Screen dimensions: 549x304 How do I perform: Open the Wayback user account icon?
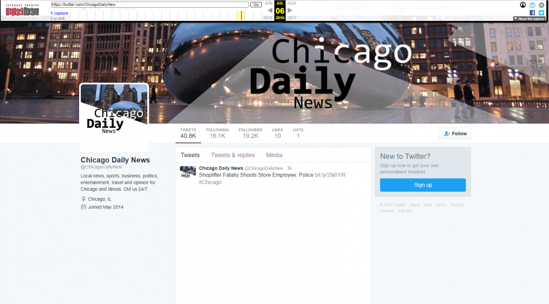pos(523,5)
